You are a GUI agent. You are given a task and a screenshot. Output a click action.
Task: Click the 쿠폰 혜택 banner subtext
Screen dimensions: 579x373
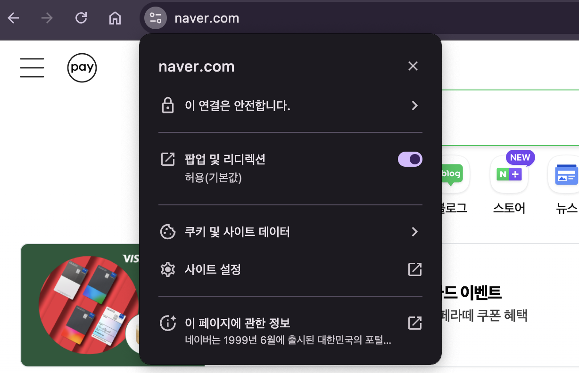click(484, 315)
